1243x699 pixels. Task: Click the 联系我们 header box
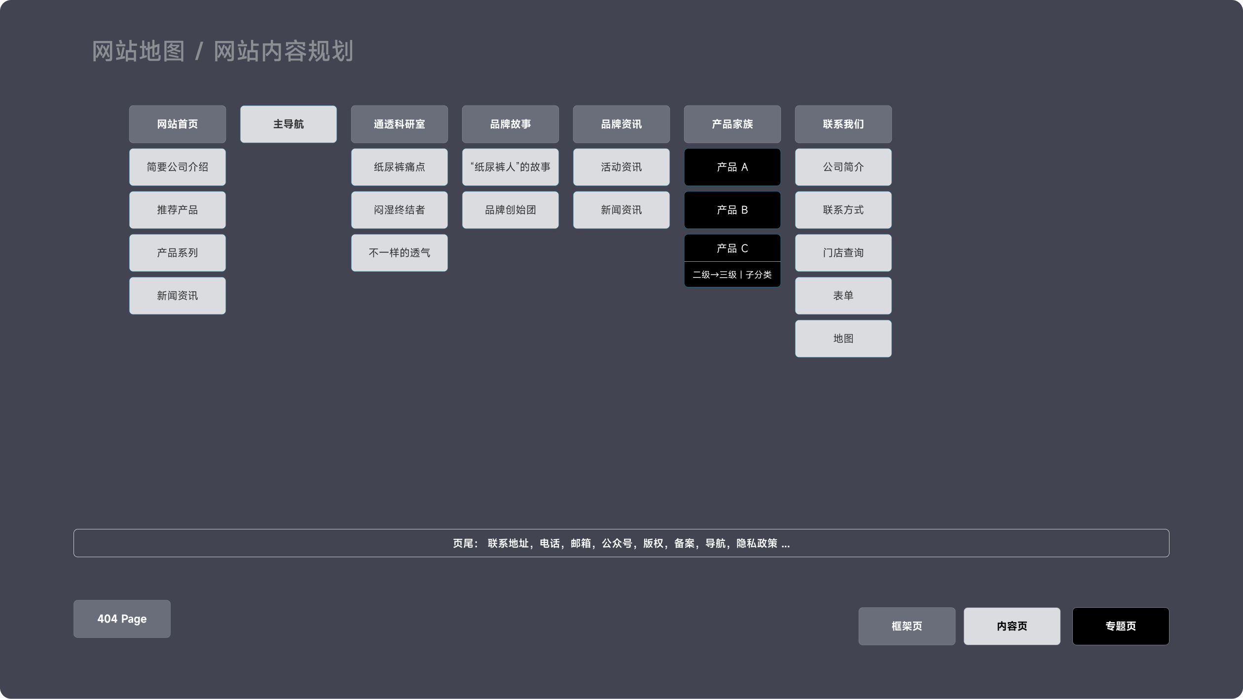click(x=843, y=124)
